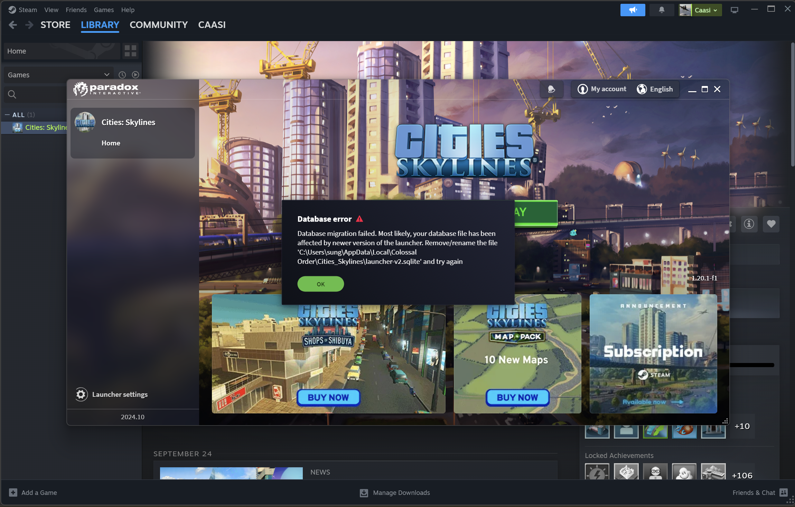Click the recent activity clock filter icon

[122, 75]
